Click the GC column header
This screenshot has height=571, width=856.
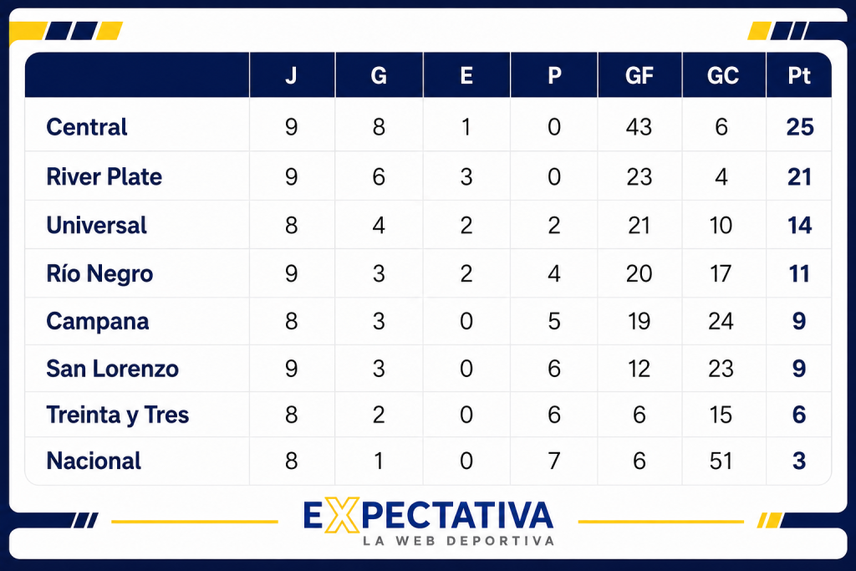click(x=723, y=75)
